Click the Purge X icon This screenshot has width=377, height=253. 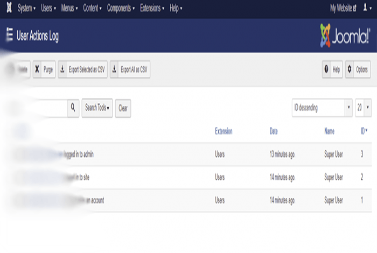click(x=37, y=70)
